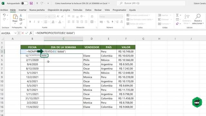Click the font color A icon
206x116 pixels.
point(60,22)
